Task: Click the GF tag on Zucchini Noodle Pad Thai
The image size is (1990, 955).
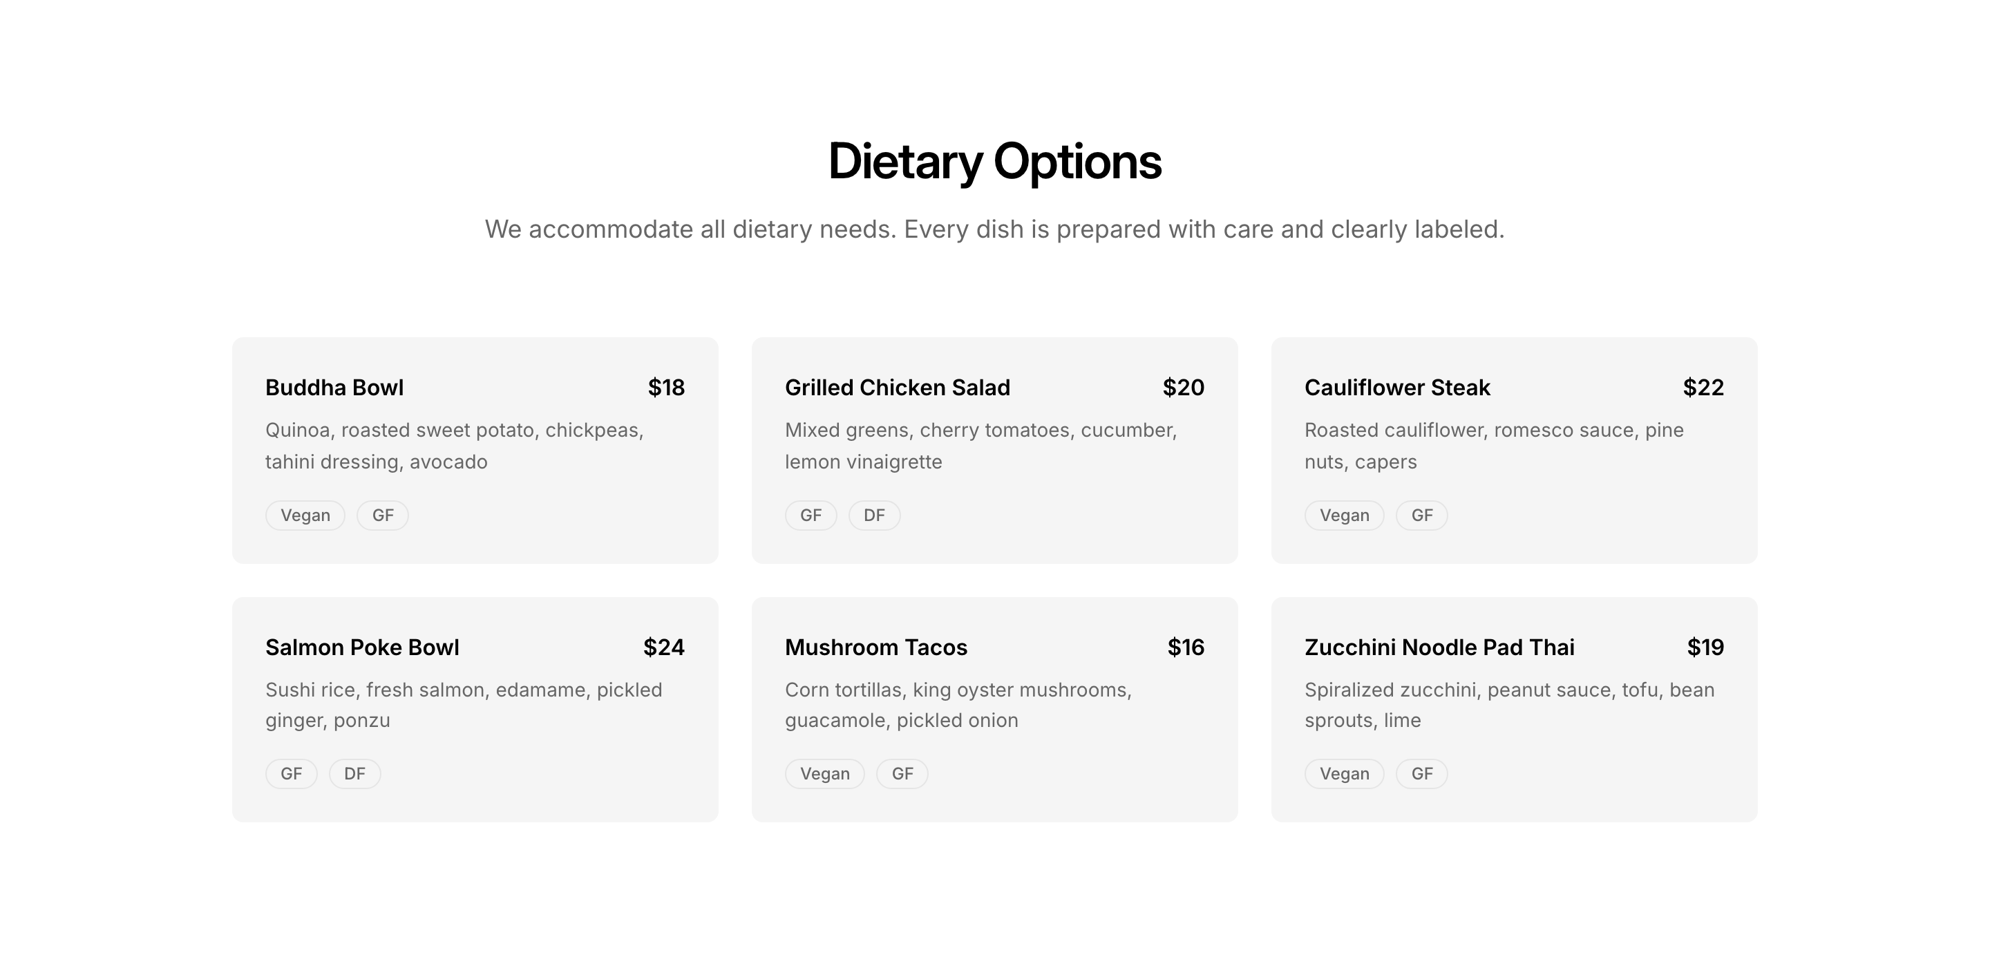Action: [x=1421, y=773]
